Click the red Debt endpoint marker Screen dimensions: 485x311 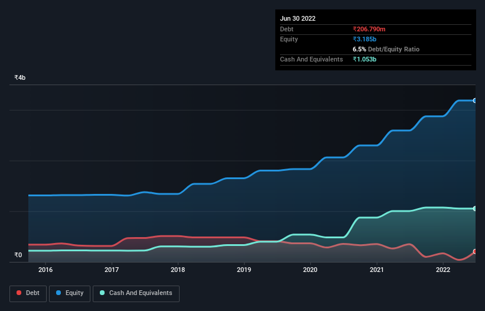(475, 252)
